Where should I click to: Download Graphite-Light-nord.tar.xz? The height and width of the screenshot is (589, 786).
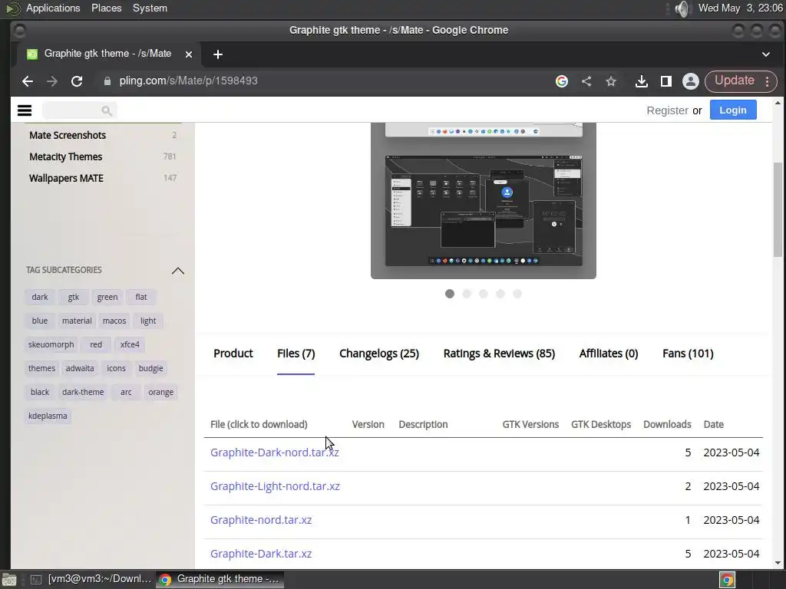276,486
